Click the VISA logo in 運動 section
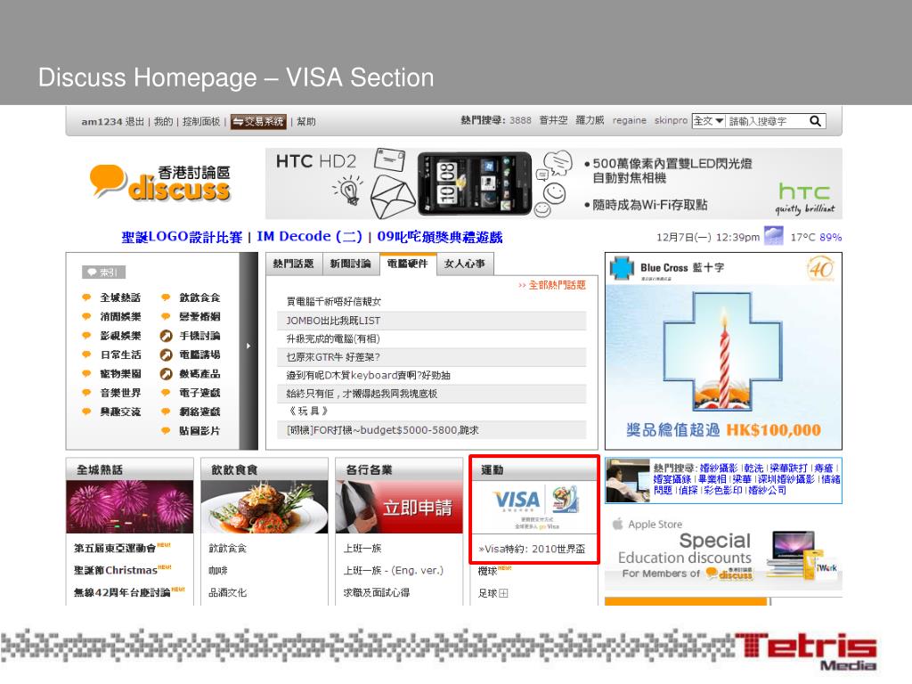 pyautogui.click(x=517, y=500)
